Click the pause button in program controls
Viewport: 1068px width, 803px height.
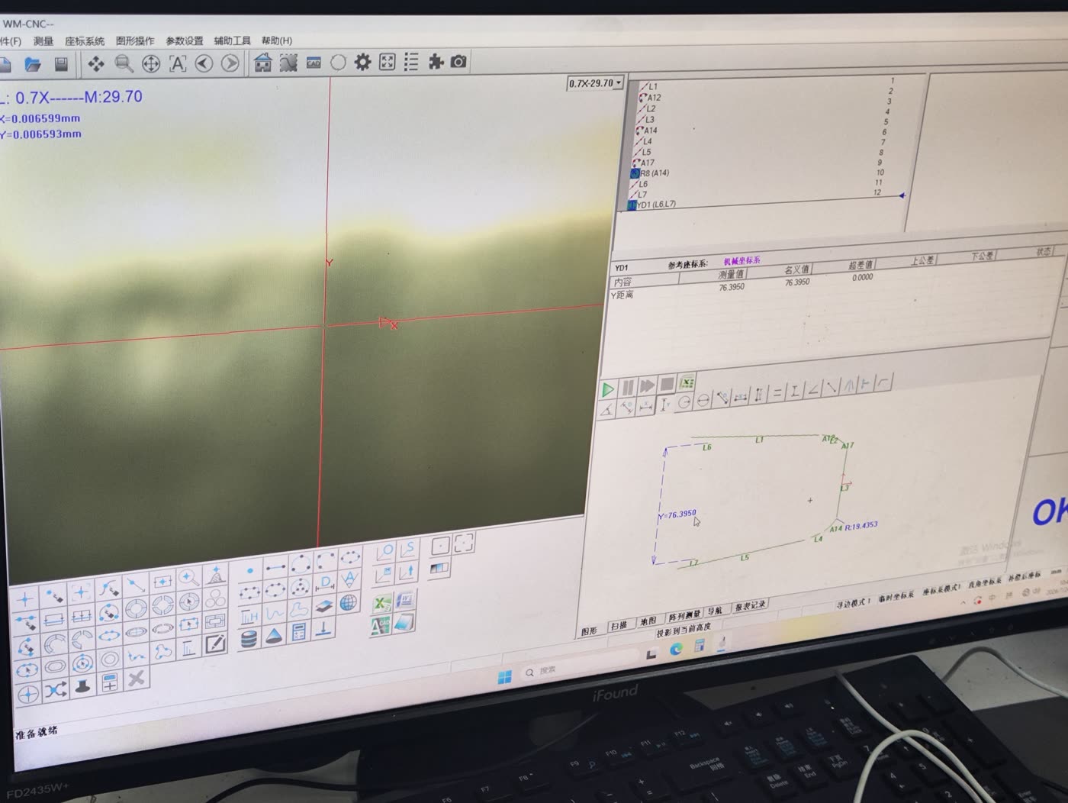coord(628,388)
